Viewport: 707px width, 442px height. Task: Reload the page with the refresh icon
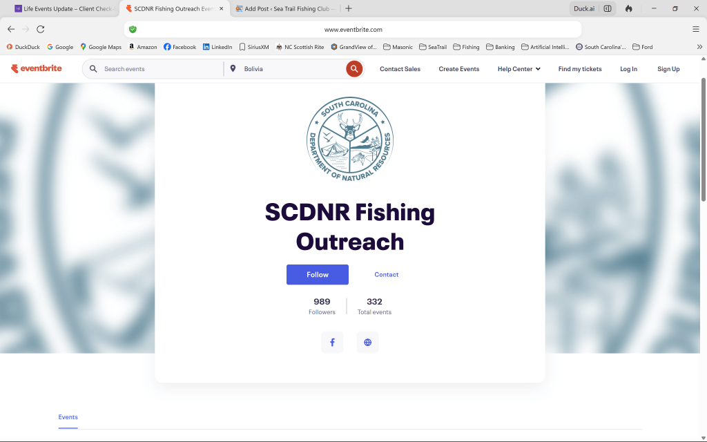tap(41, 29)
